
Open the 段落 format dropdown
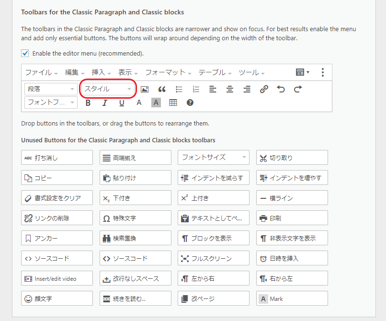click(51, 89)
